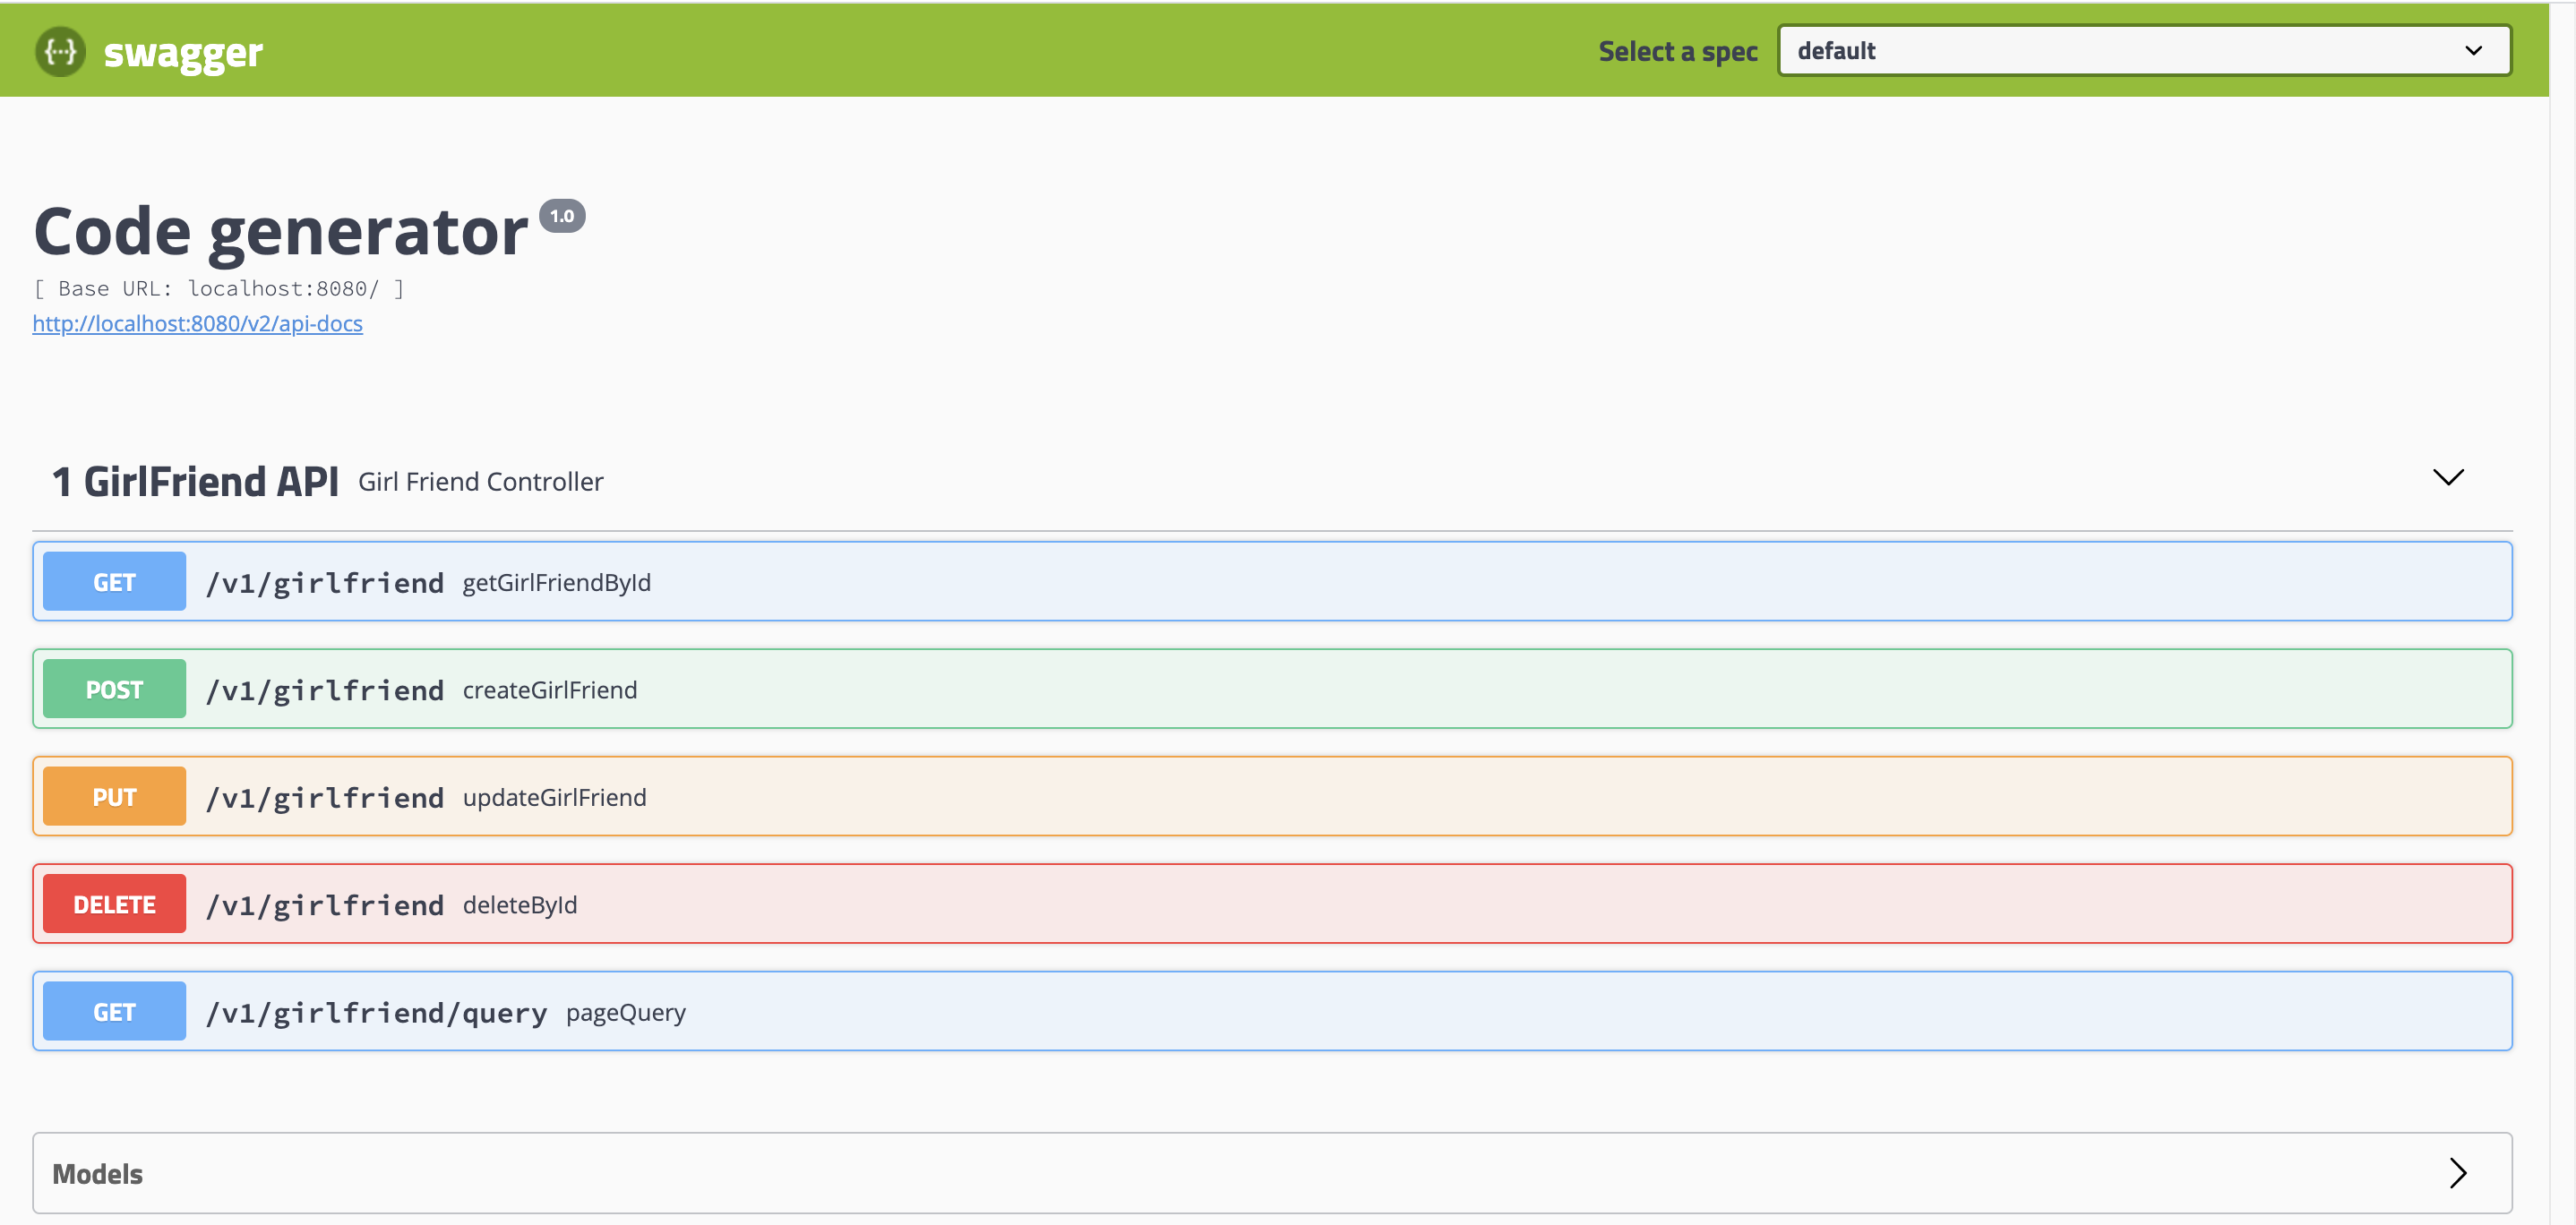
Task: Click /v1/girlfriend path in POST row
Action: tap(325, 691)
